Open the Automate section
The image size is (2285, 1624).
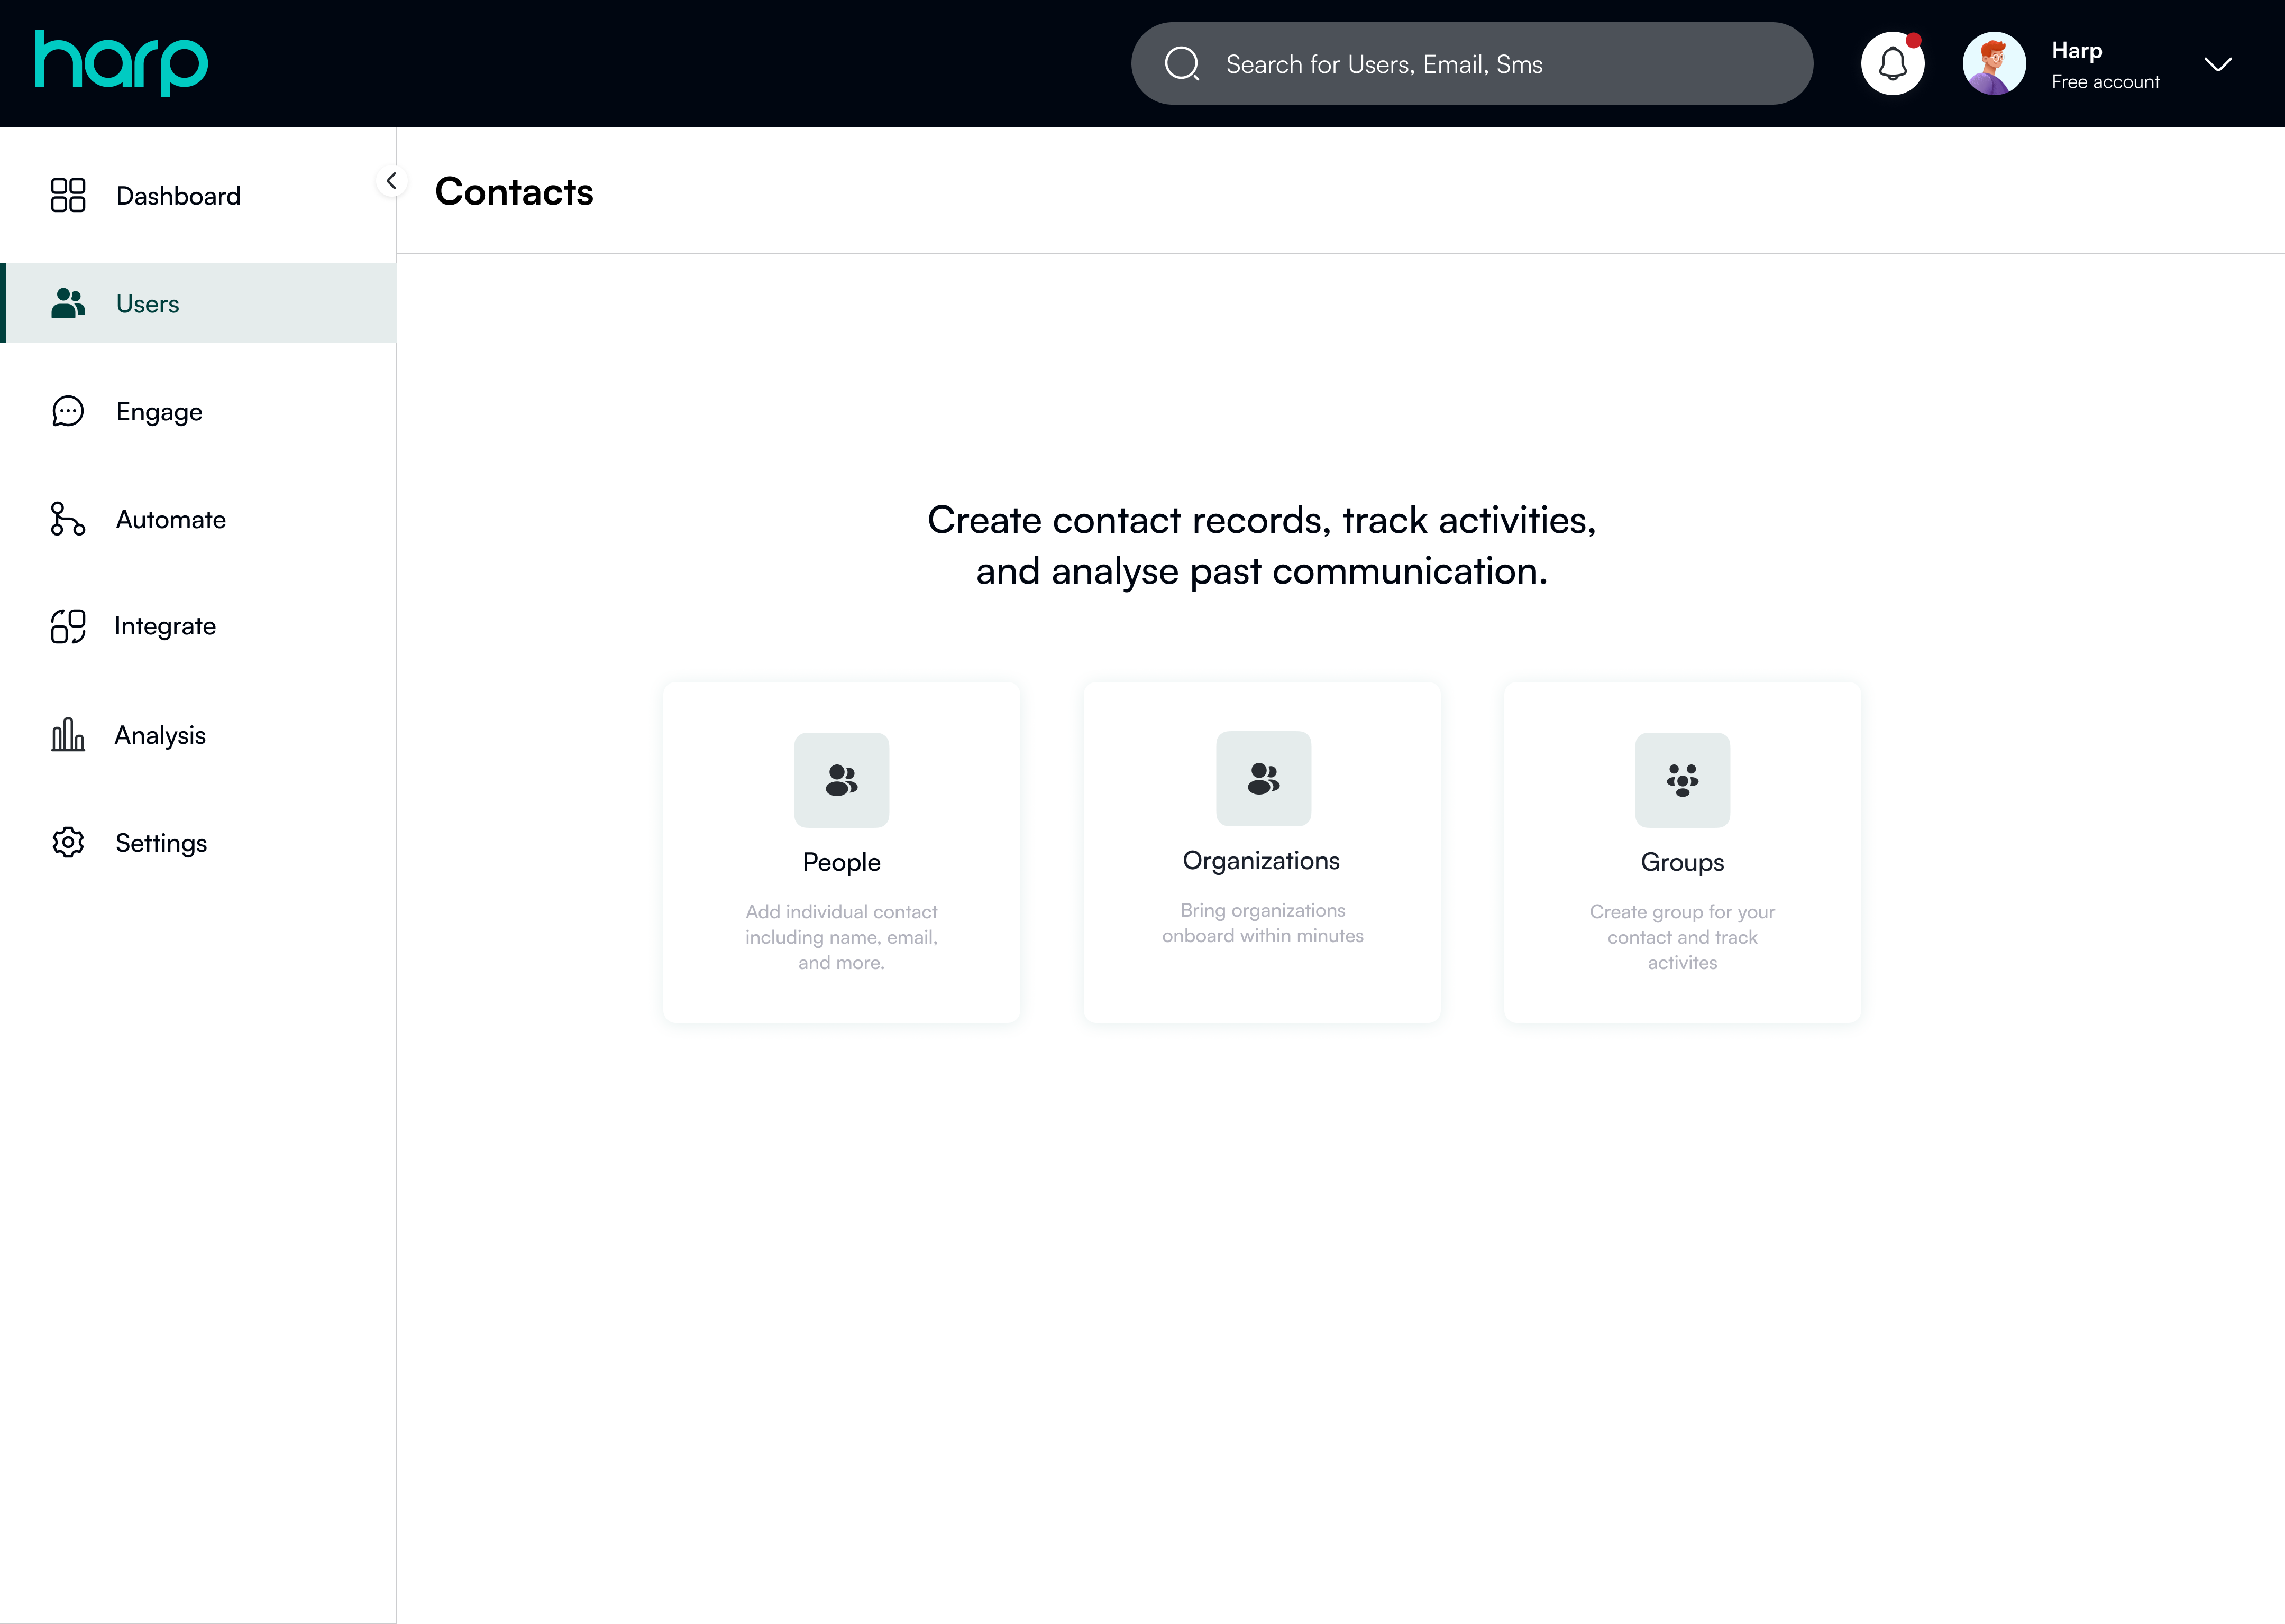pyautogui.click(x=198, y=519)
